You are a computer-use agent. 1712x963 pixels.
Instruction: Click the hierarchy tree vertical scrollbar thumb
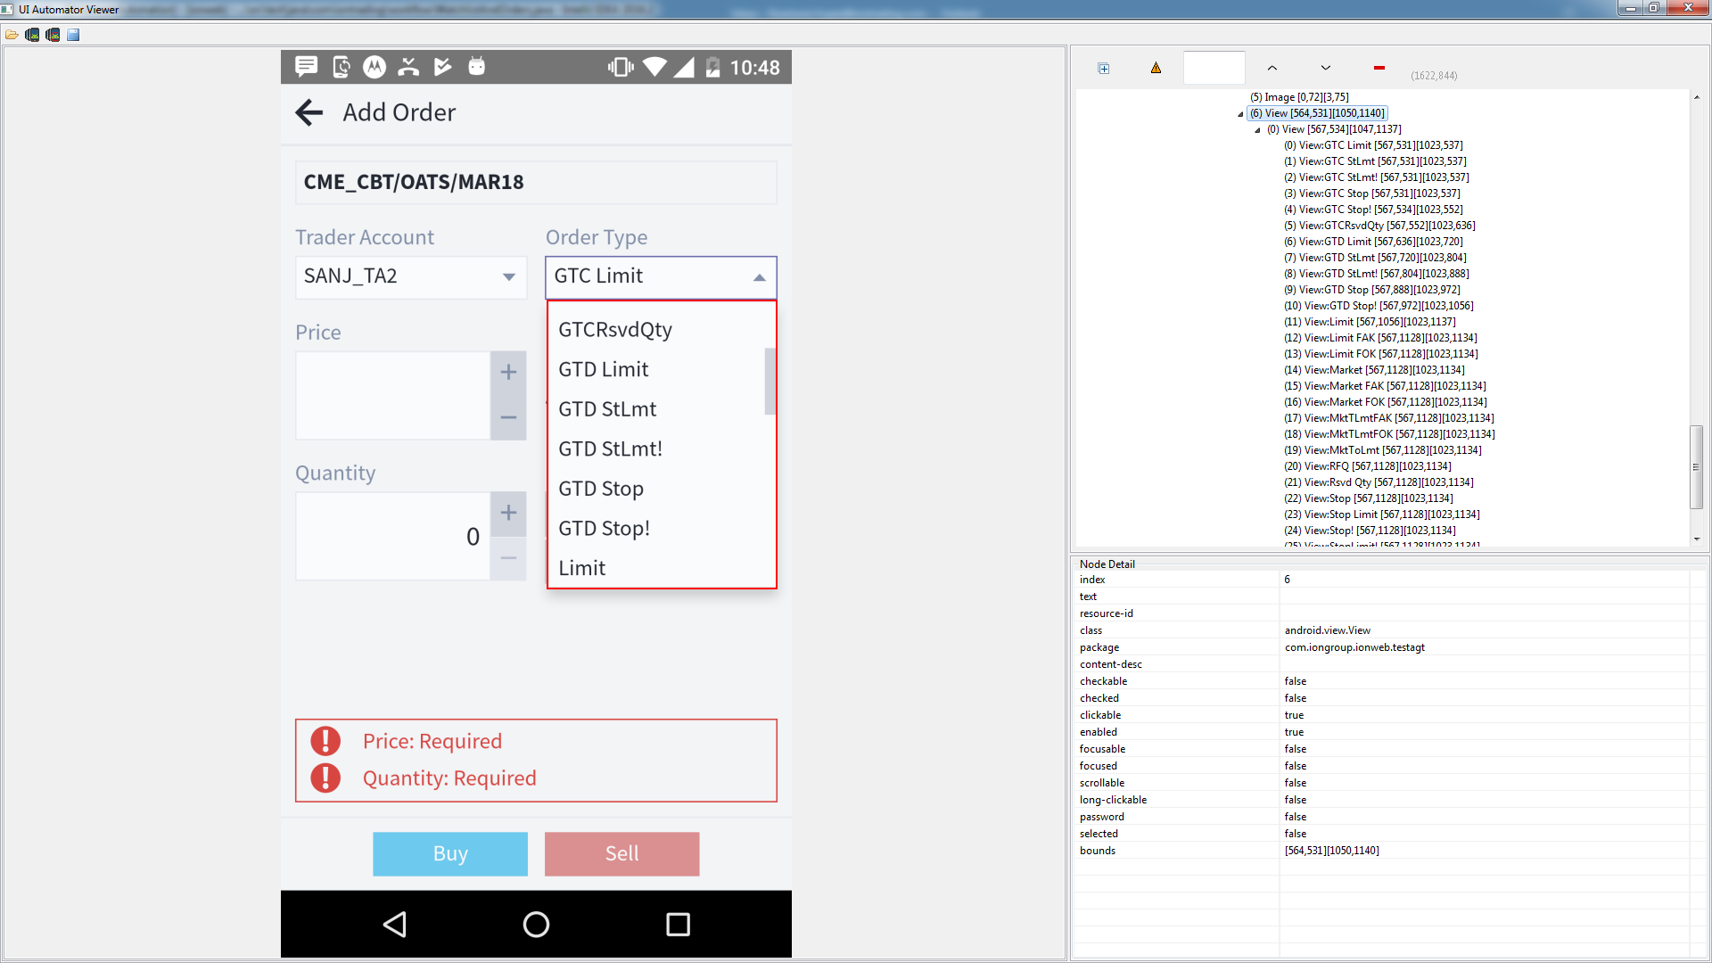tap(1696, 467)
